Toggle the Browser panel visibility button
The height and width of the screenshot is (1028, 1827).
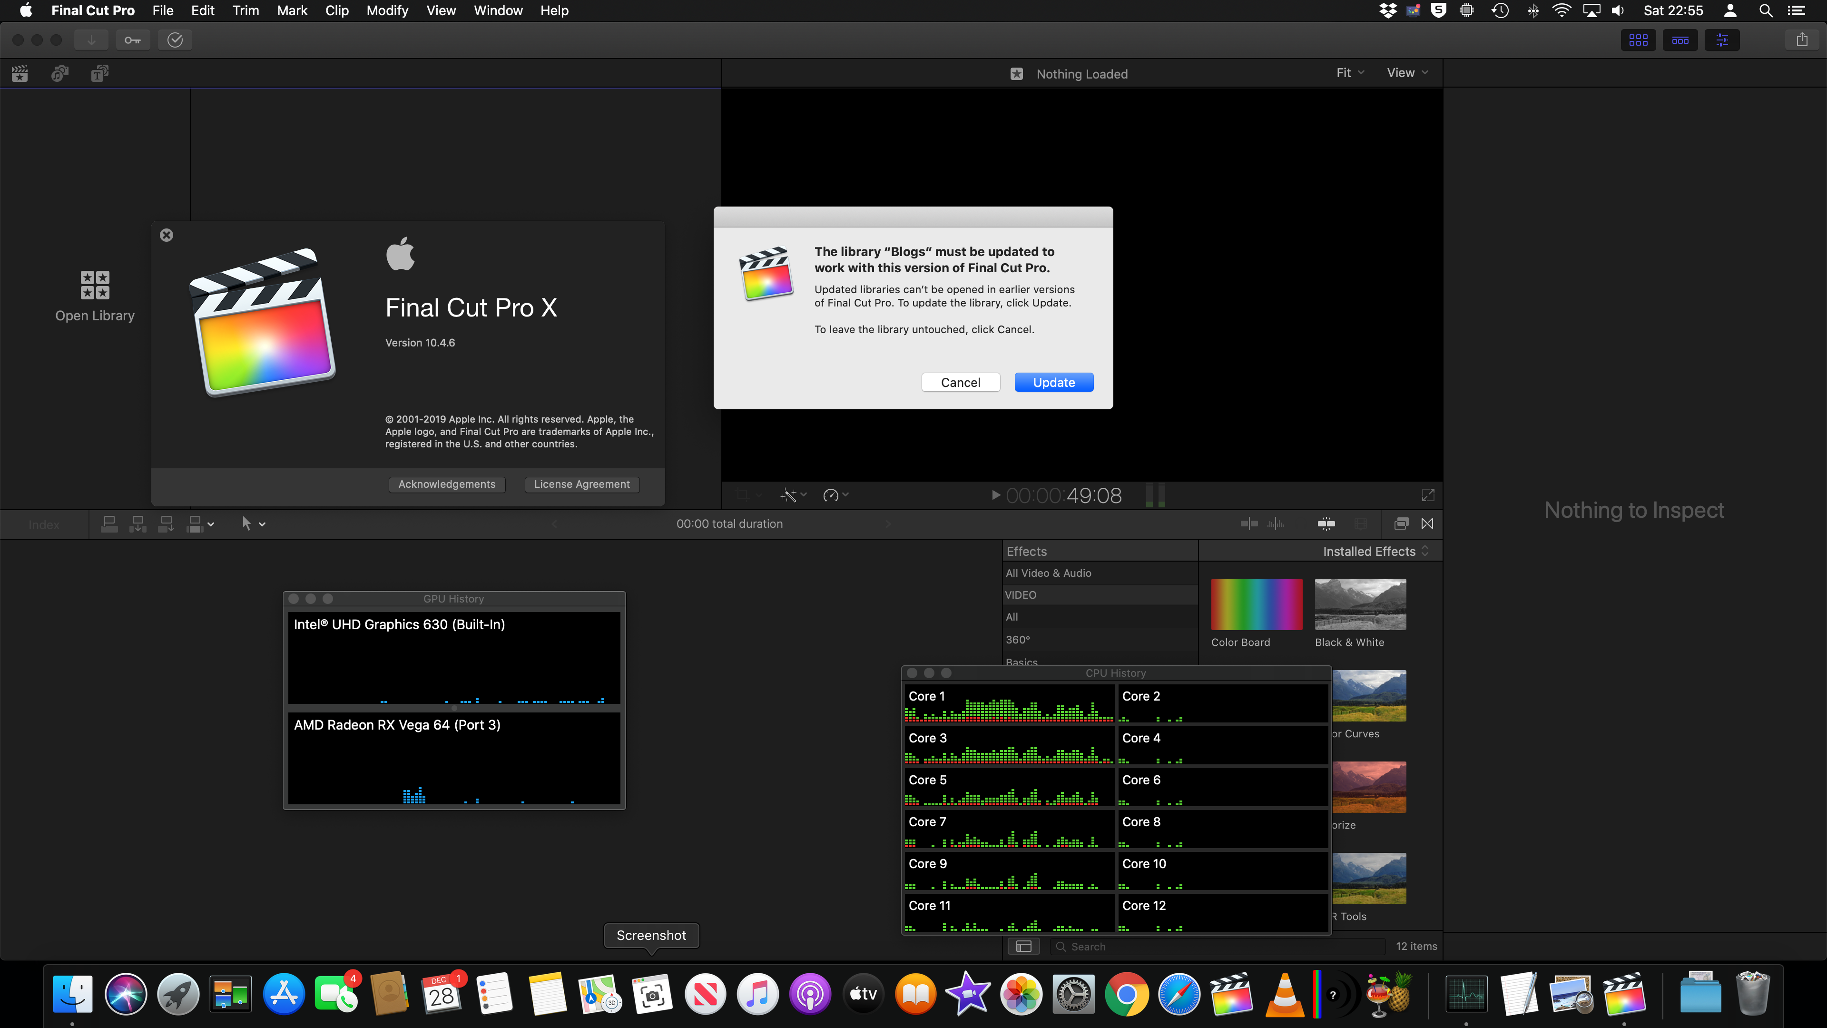click(x=1638, y=40)
